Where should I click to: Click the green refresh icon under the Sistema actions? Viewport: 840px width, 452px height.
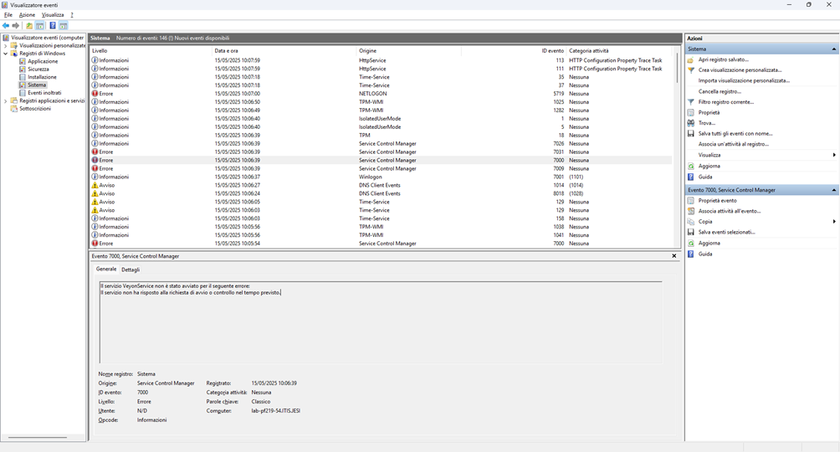(x=691, y=166)
